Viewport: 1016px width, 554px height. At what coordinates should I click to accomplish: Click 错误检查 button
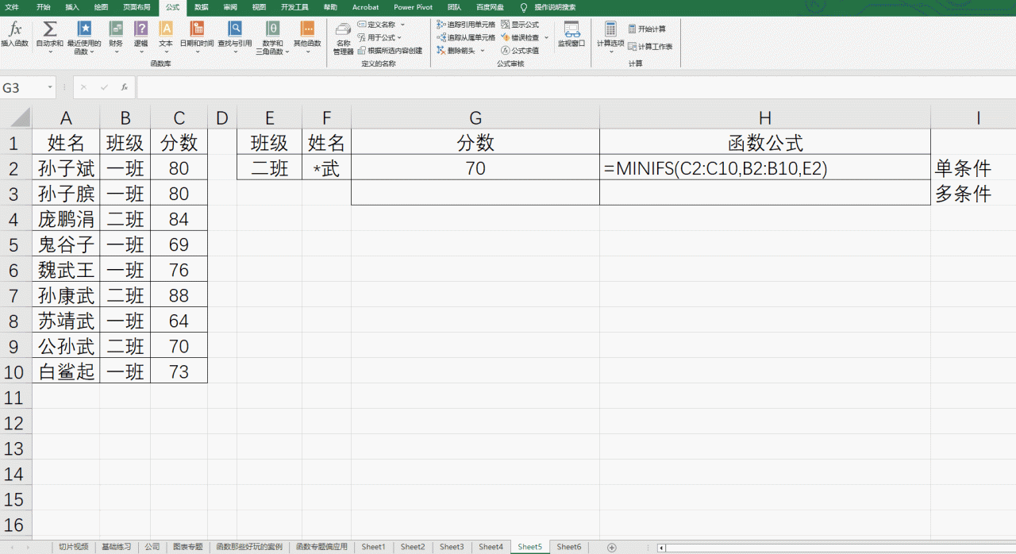point(520,37)
